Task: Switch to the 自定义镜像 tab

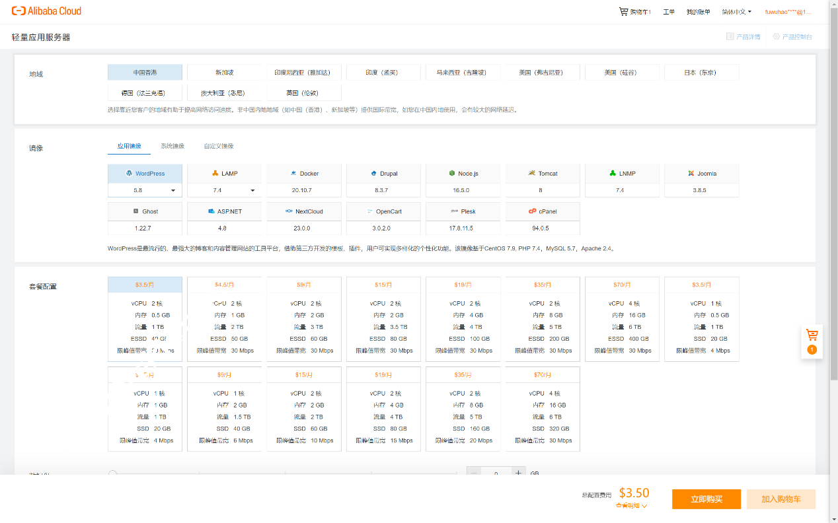Action: tap(219, 146)
